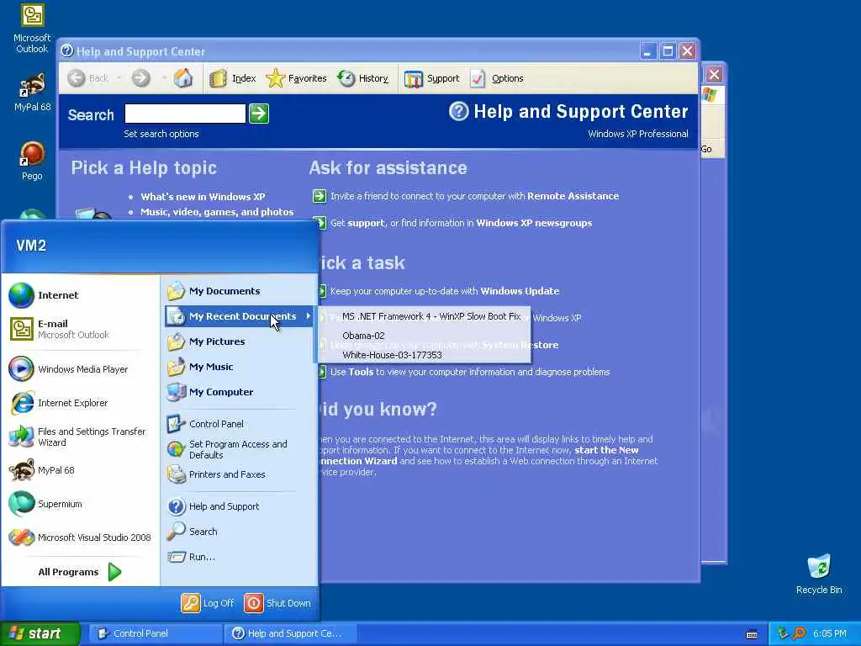The height and width of the screenshot is (646, 861).
Task: Click green arrow beside Windows Update task
Action: 322,291
